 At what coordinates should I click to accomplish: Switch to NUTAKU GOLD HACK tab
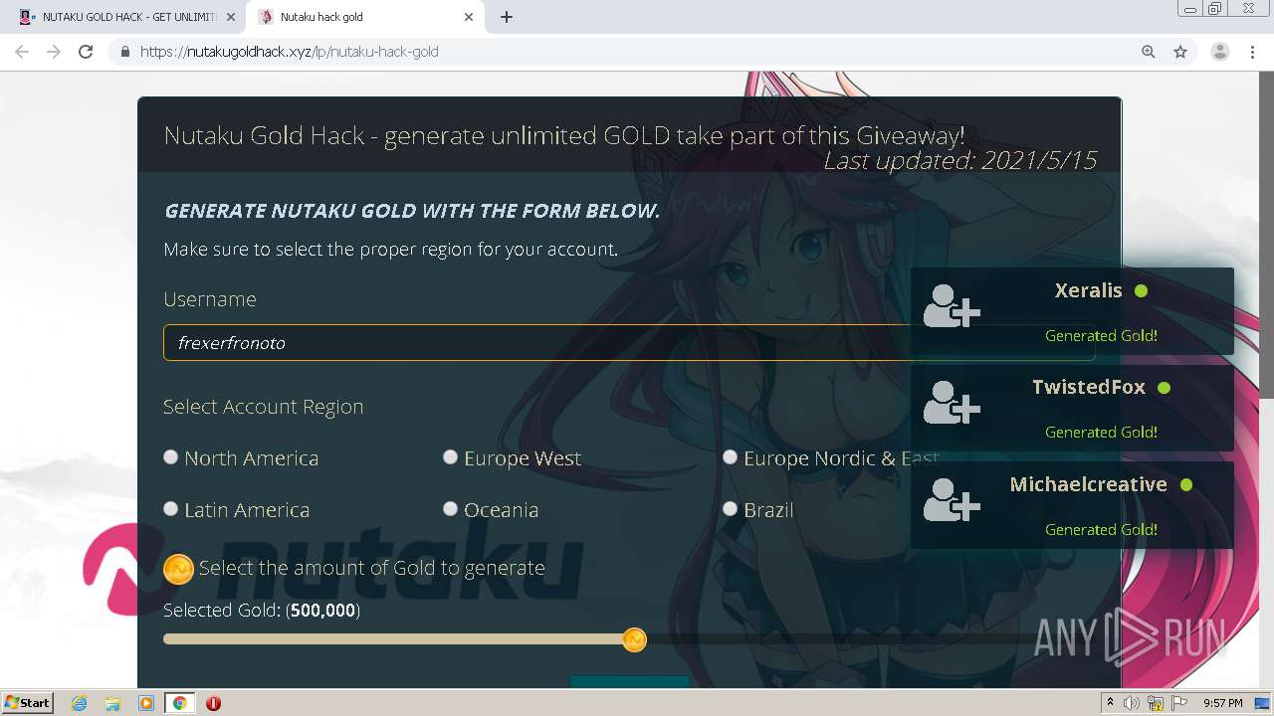[127, 17]
